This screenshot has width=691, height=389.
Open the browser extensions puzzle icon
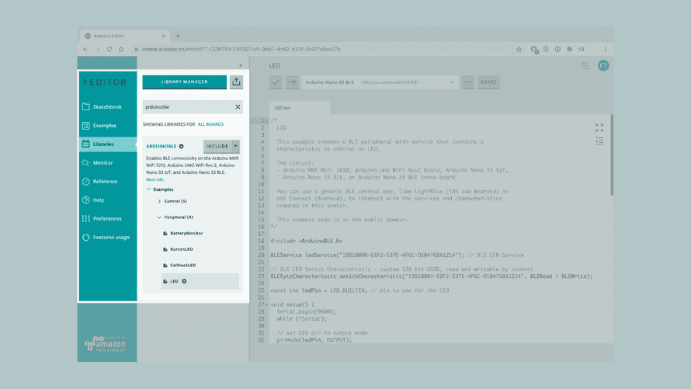pos(569,50)
